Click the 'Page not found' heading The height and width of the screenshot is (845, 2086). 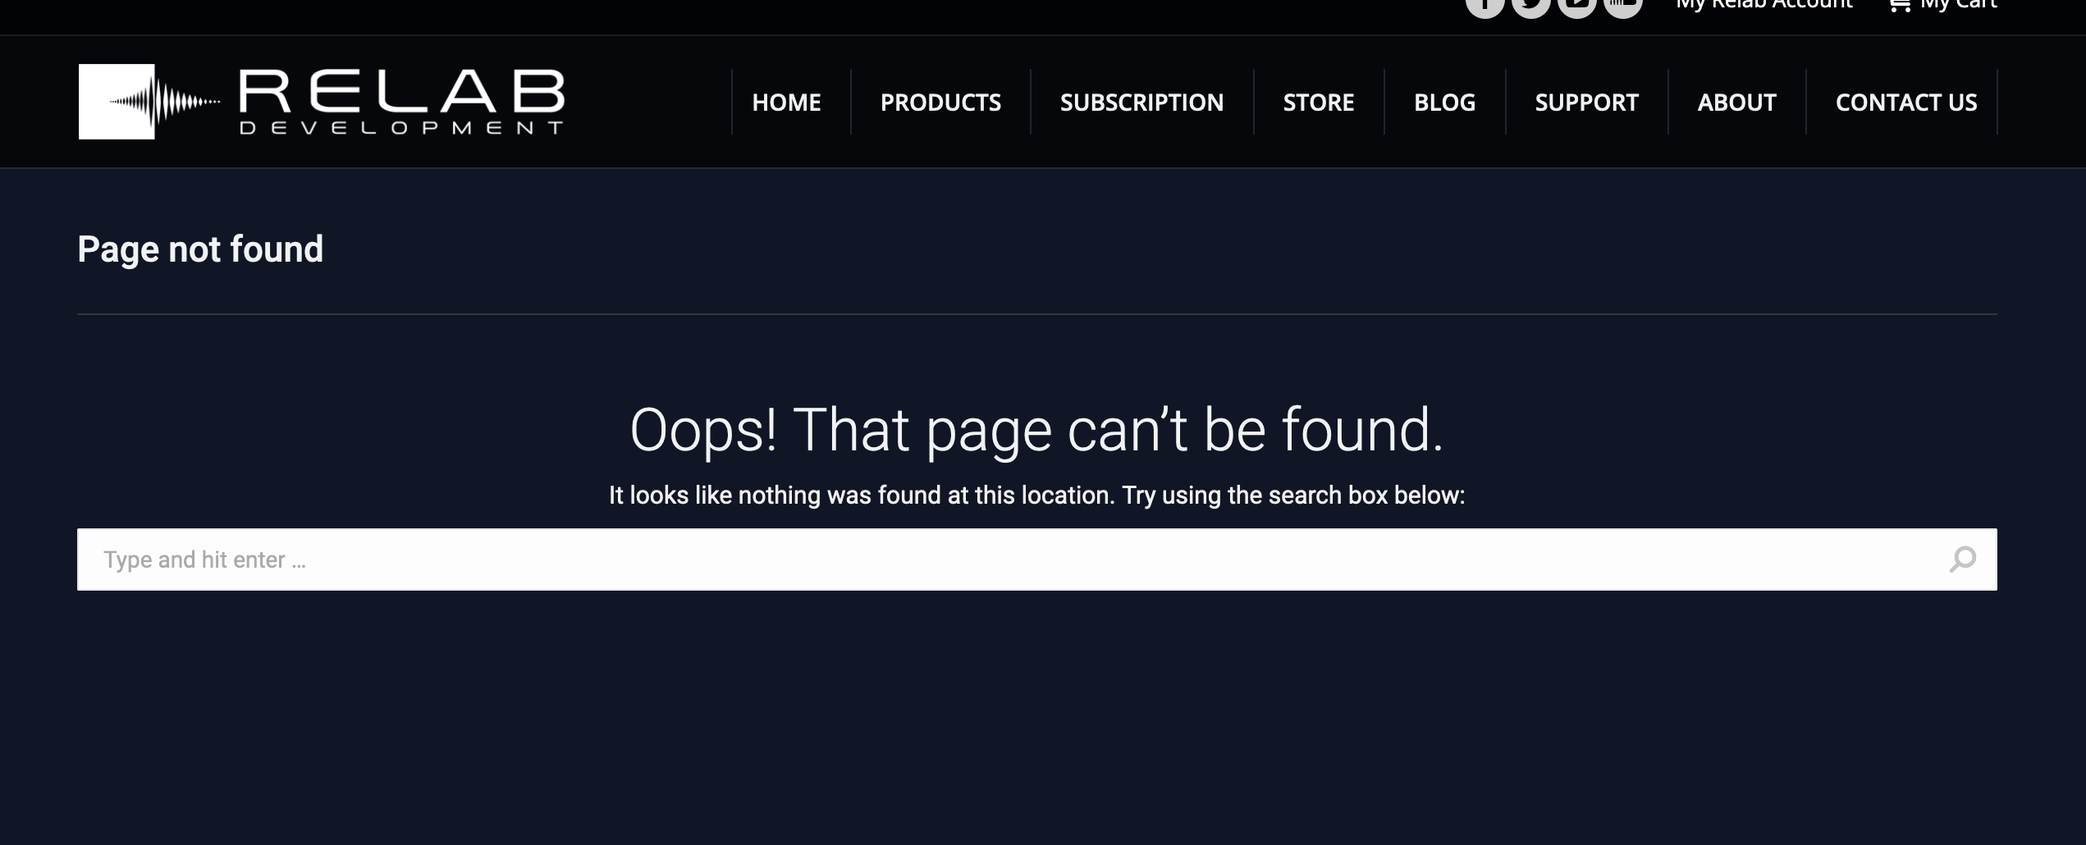coord(200,249)
